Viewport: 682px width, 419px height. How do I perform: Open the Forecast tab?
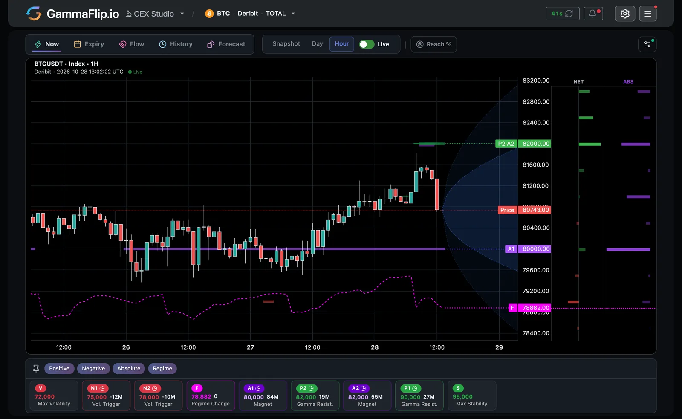click(x=226, y=44)
